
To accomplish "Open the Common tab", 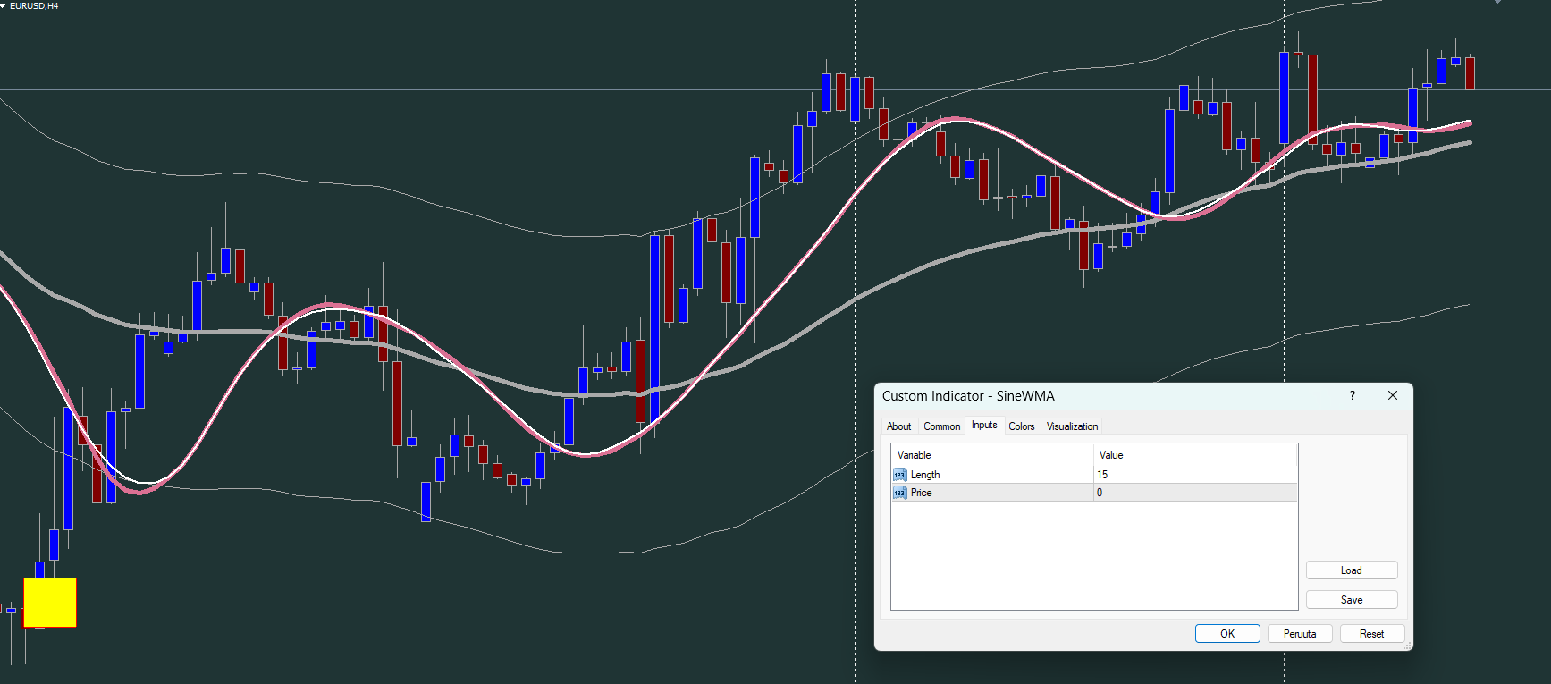I will (x=942, y=426).
